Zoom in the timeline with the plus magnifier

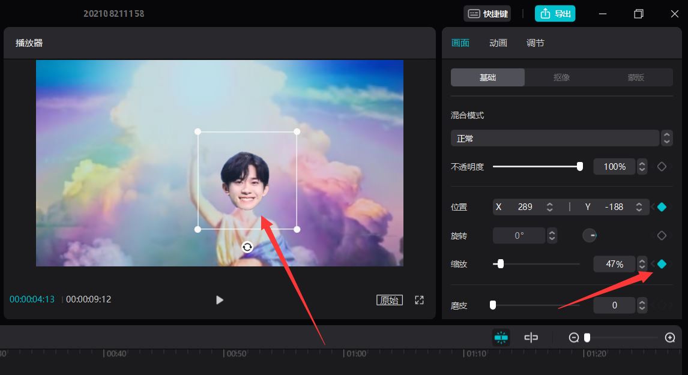point(669,337)
